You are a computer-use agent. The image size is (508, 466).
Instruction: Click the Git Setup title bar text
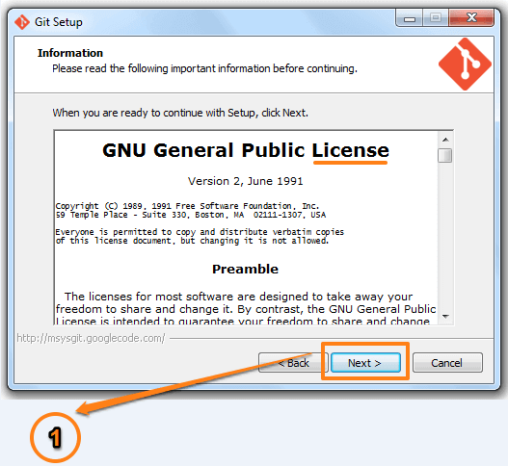tap(59, 22)
